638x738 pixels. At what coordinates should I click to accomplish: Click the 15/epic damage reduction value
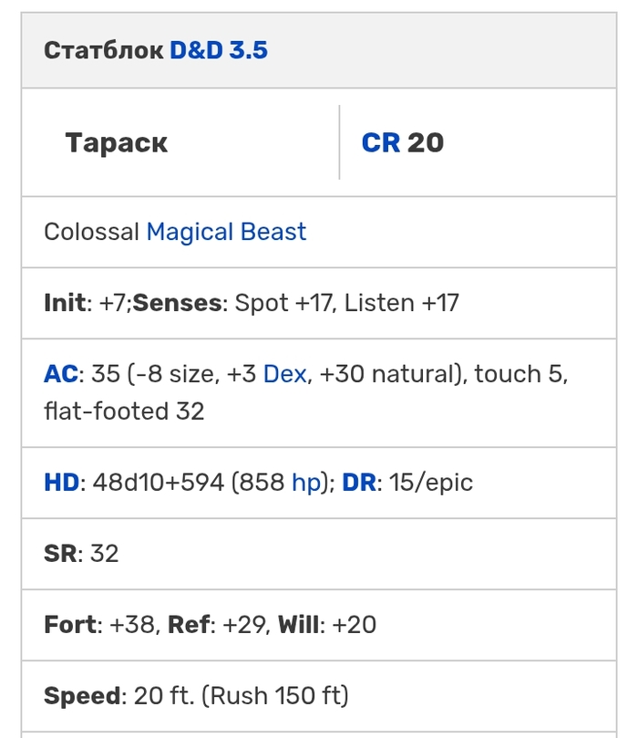pyautogui.click(x=430, y=483)
